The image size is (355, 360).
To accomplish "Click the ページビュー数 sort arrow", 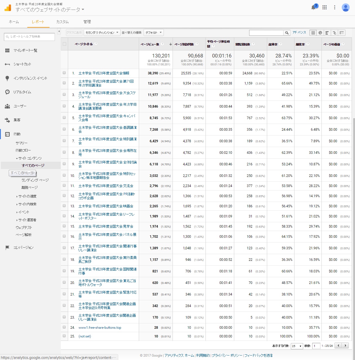I will (x=170, y=44).
